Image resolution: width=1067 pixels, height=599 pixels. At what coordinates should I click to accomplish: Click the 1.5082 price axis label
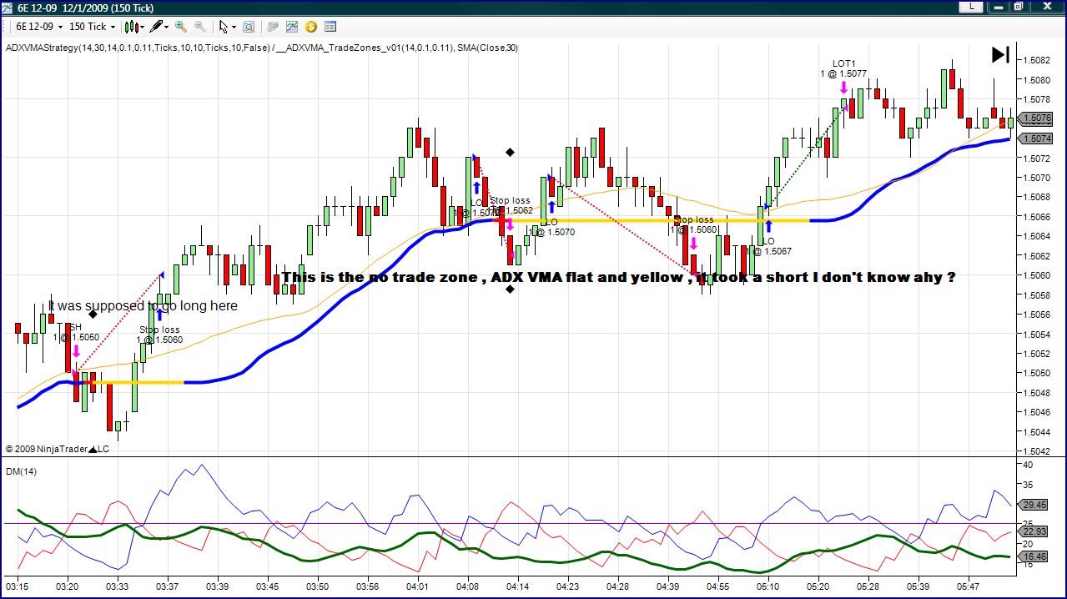coord(1036,60)
